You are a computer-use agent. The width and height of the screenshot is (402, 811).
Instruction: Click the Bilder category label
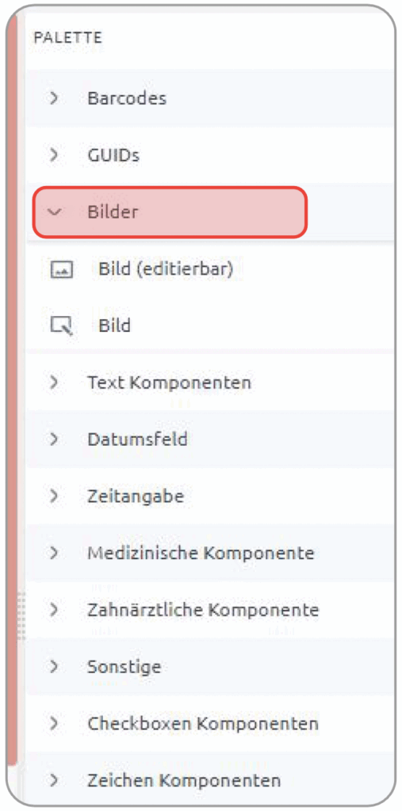[113, 212]
